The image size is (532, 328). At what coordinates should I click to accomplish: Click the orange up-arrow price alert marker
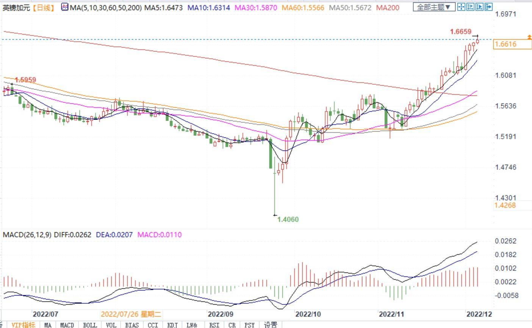click(529, 37)
